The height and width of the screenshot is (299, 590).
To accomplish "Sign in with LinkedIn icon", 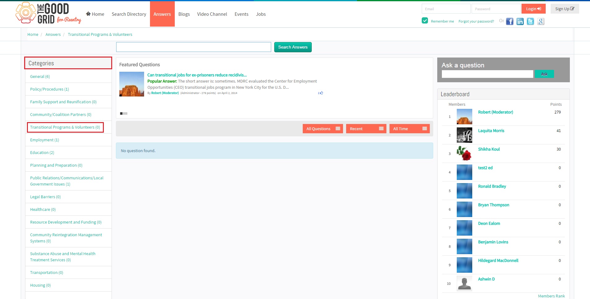I will click(520, 21).
